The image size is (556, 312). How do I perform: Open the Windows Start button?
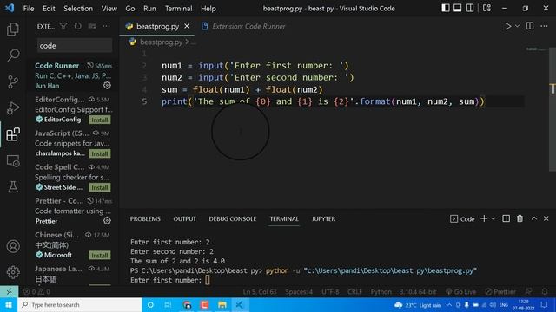pos(9,304)
